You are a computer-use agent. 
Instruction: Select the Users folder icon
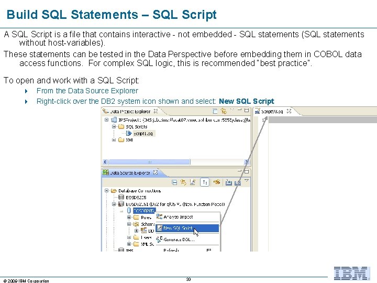click(x=136, y=237)
